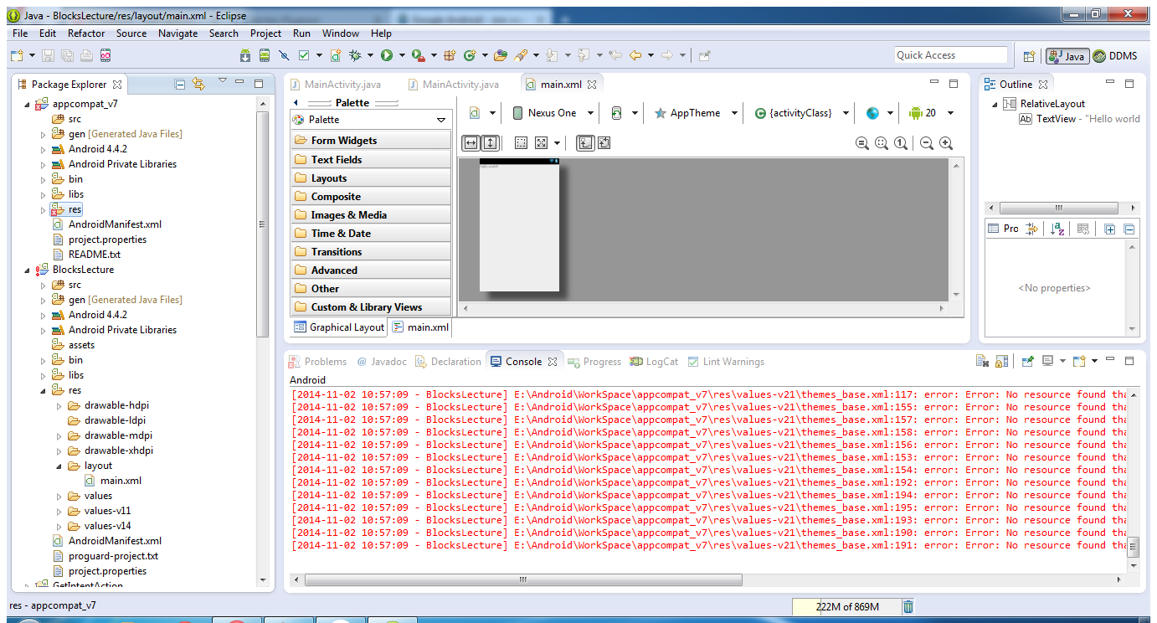
Task: Zoom in on the layout canvas
Action: click(946, 143)
